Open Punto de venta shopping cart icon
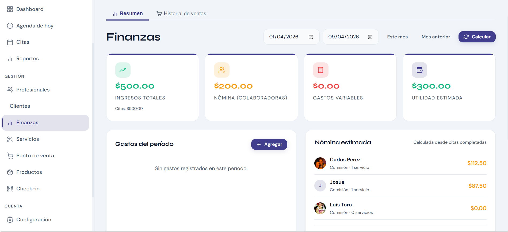This screenshot has width=508, height=232. 10,155
